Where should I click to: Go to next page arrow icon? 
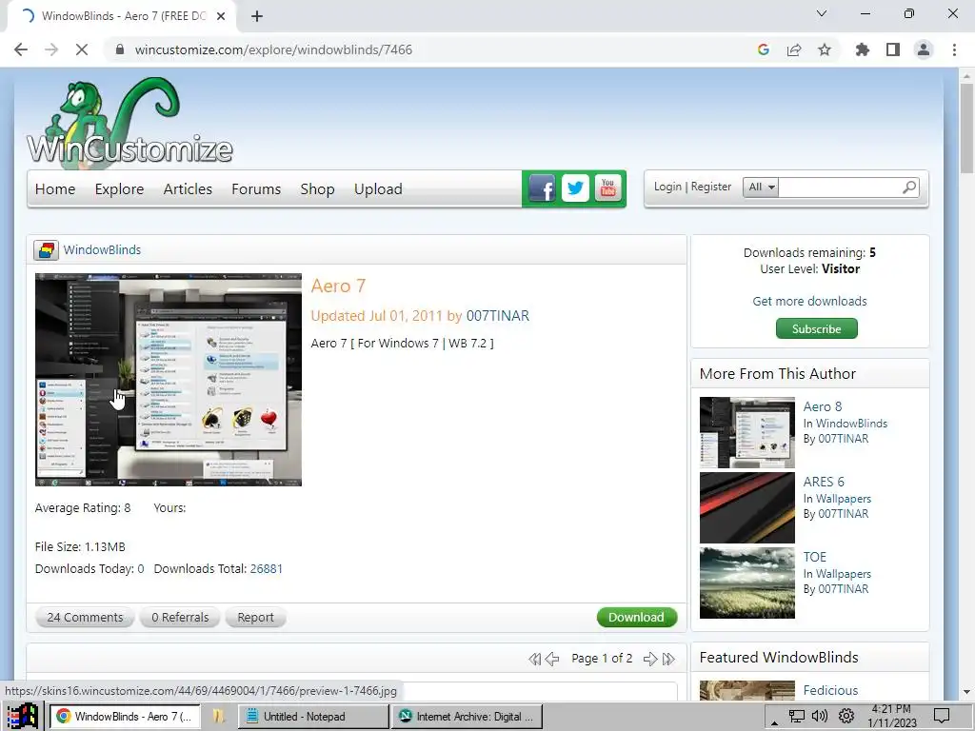(650, 659)
